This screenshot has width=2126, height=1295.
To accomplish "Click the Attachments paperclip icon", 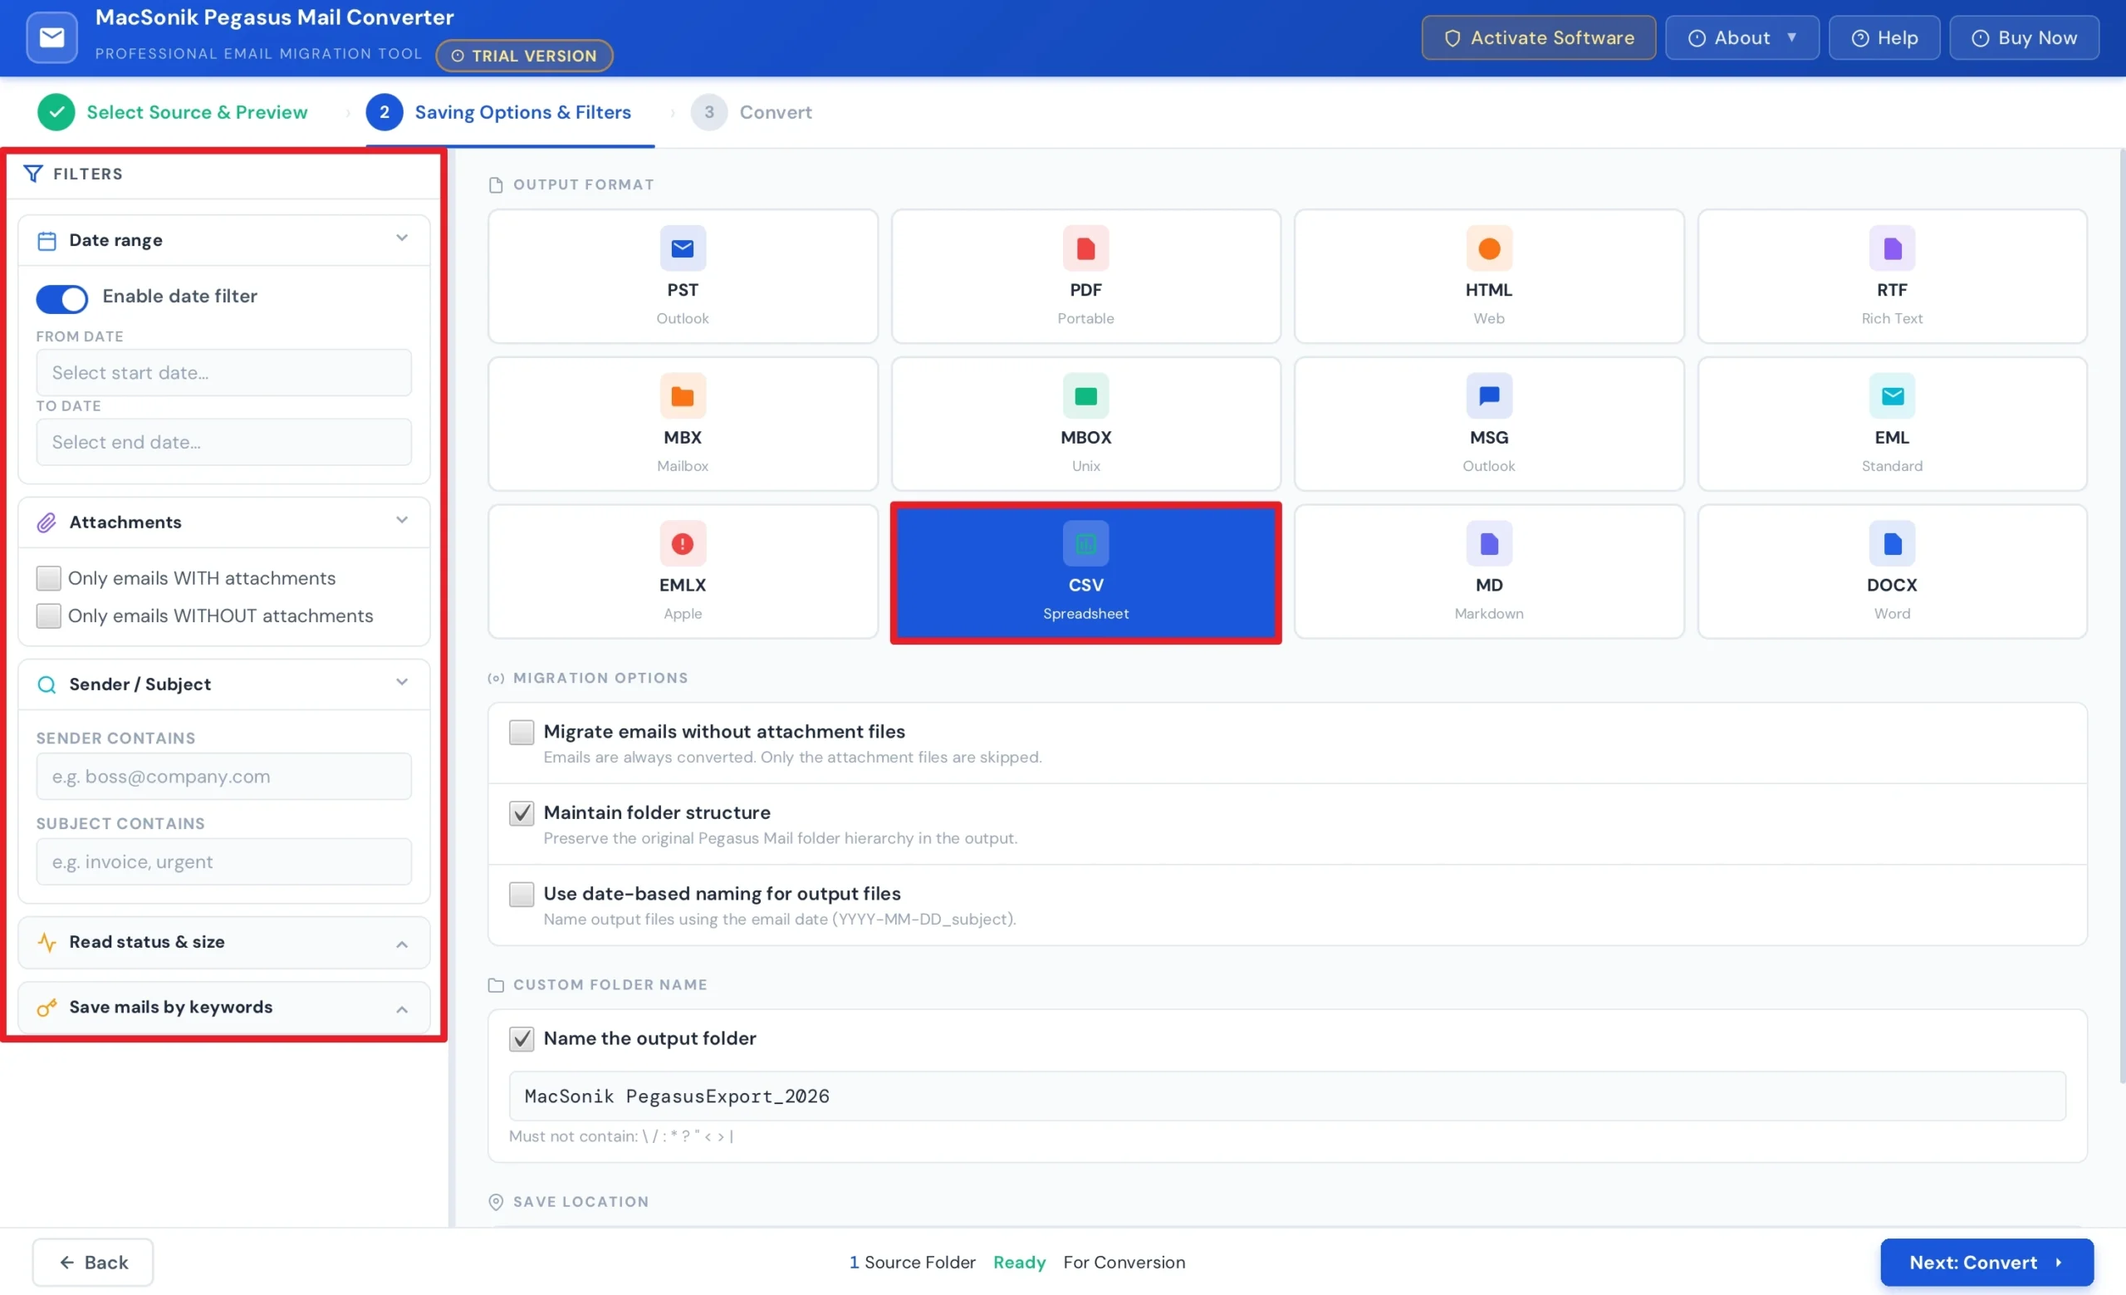I will (x=47, y=522).
